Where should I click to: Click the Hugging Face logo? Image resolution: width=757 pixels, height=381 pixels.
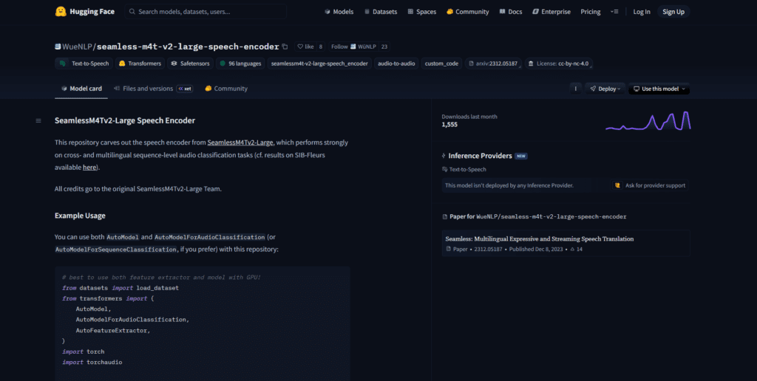84,12
